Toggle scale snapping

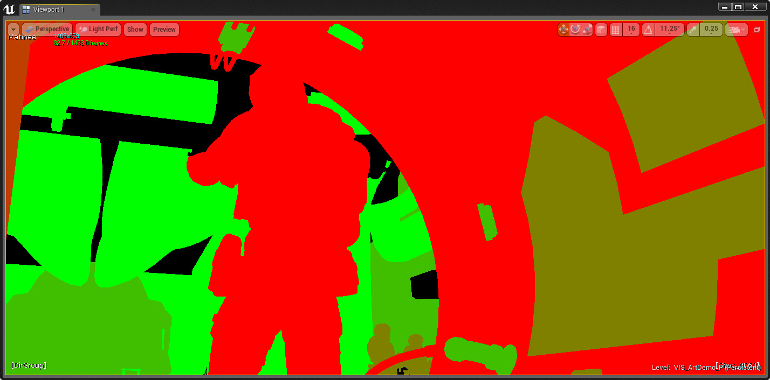coord(693,30)
